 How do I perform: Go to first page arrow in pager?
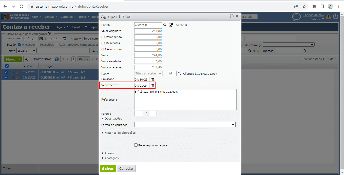click(63, 59)
